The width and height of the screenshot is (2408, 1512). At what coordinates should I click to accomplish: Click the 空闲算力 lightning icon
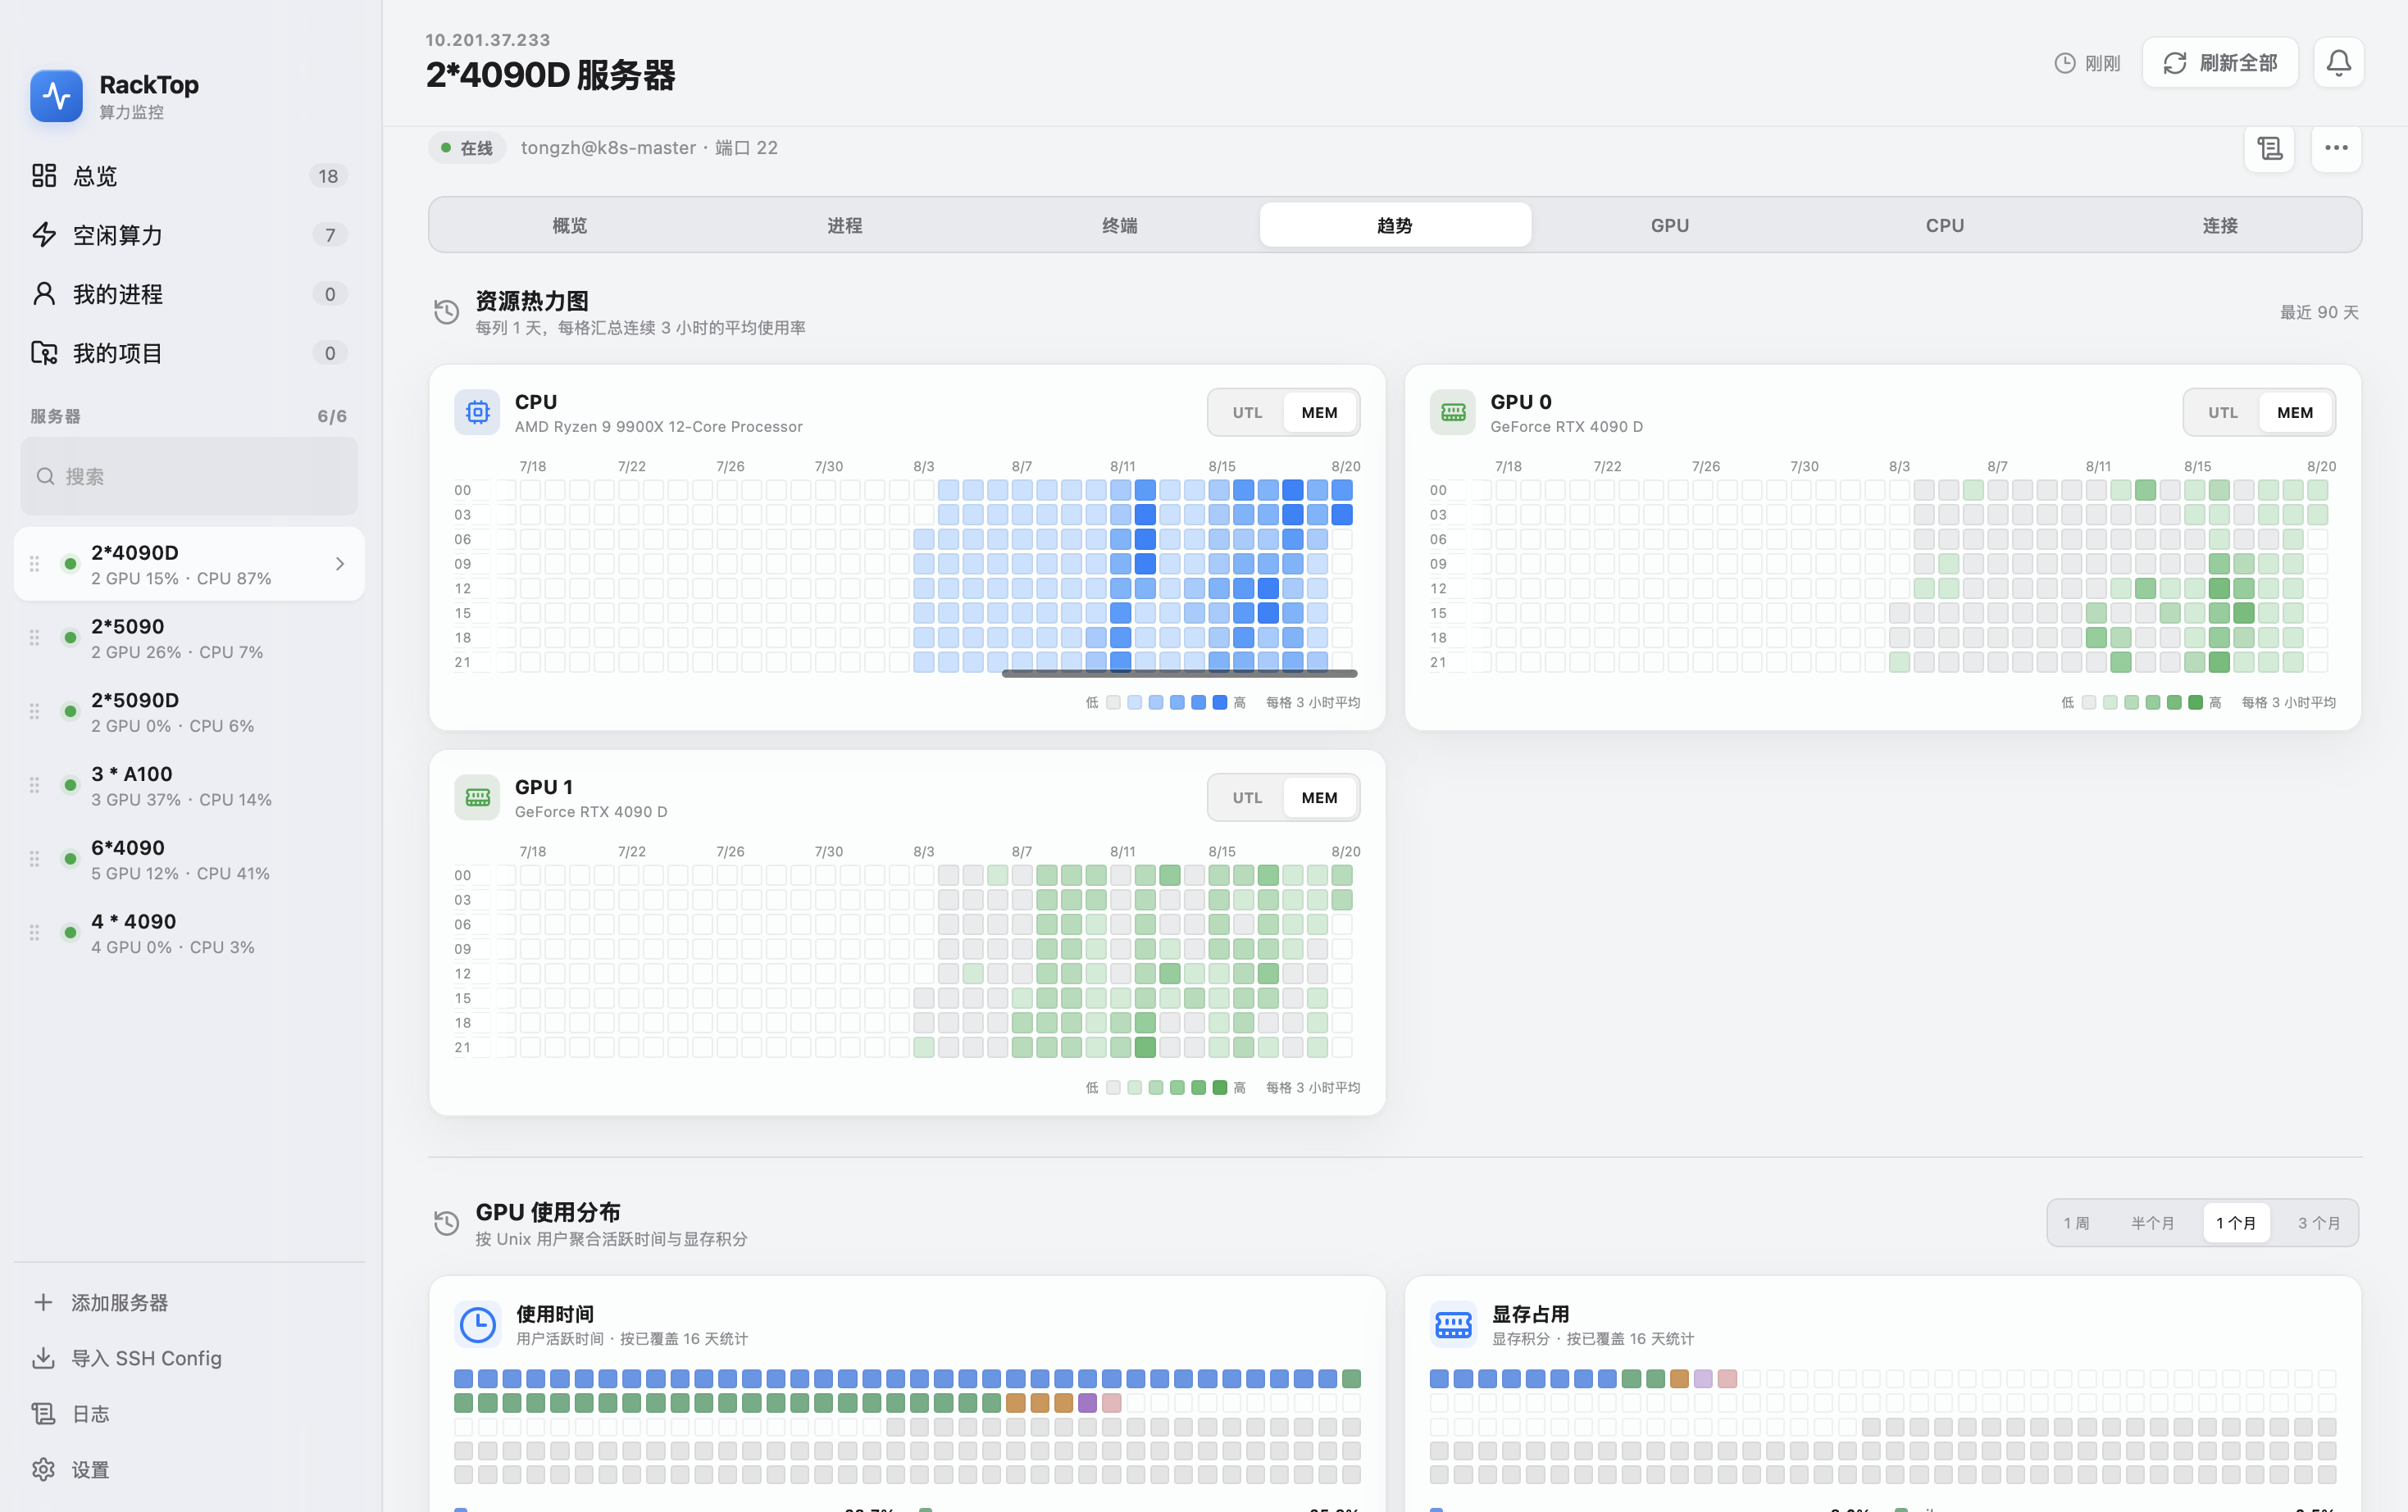[44, 235]
